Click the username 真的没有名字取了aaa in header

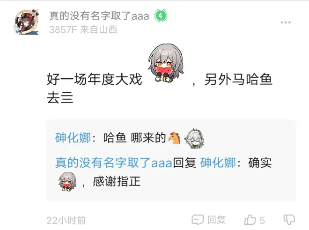[99, 15]
